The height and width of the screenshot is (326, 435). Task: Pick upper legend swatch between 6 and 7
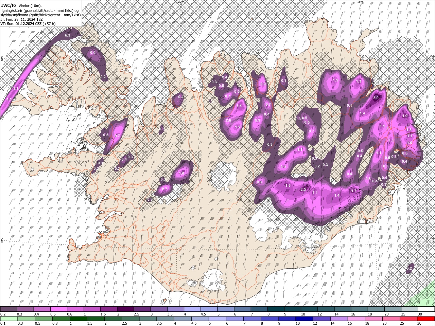click(x=242, y=309)
